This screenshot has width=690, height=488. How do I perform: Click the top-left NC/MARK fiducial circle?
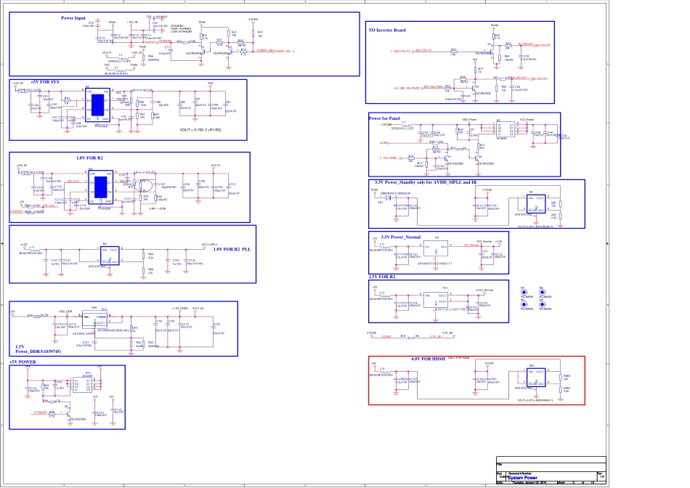pyautogui.click(x=523, y=293)
